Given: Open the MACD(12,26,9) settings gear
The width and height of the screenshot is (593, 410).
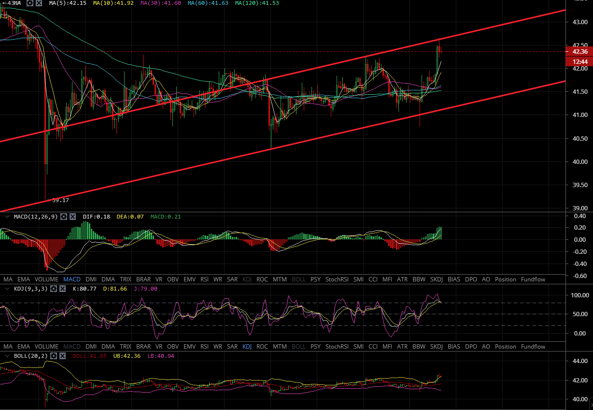Looking at the screenshot, I should pyautogui.click(x=63, y=217).
